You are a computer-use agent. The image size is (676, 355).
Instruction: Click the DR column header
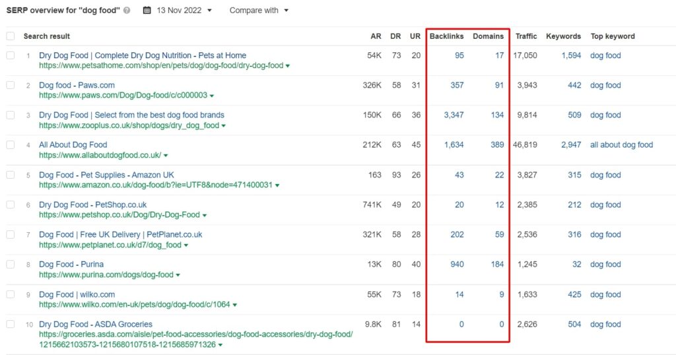pos(395,36)
